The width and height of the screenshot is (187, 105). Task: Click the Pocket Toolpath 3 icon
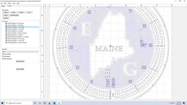6,23
